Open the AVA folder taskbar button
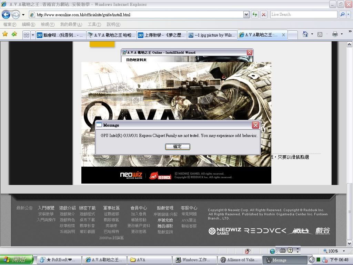The height and width of the screenshot is (265, 353). pyautogui.click(x=148, y=260)
